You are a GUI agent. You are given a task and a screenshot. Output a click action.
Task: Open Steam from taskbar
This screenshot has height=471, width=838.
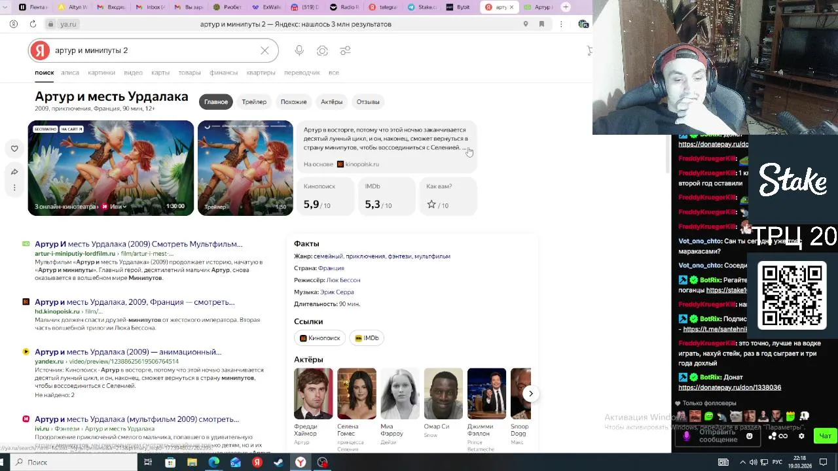point(278,462)
